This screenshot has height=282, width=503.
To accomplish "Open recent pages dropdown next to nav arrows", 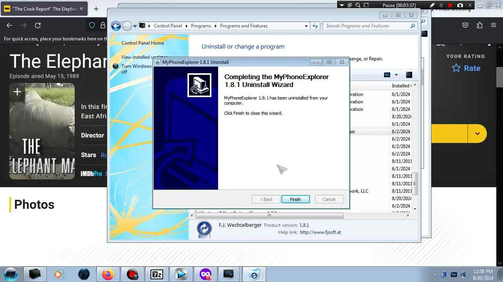I will [135, 26].
